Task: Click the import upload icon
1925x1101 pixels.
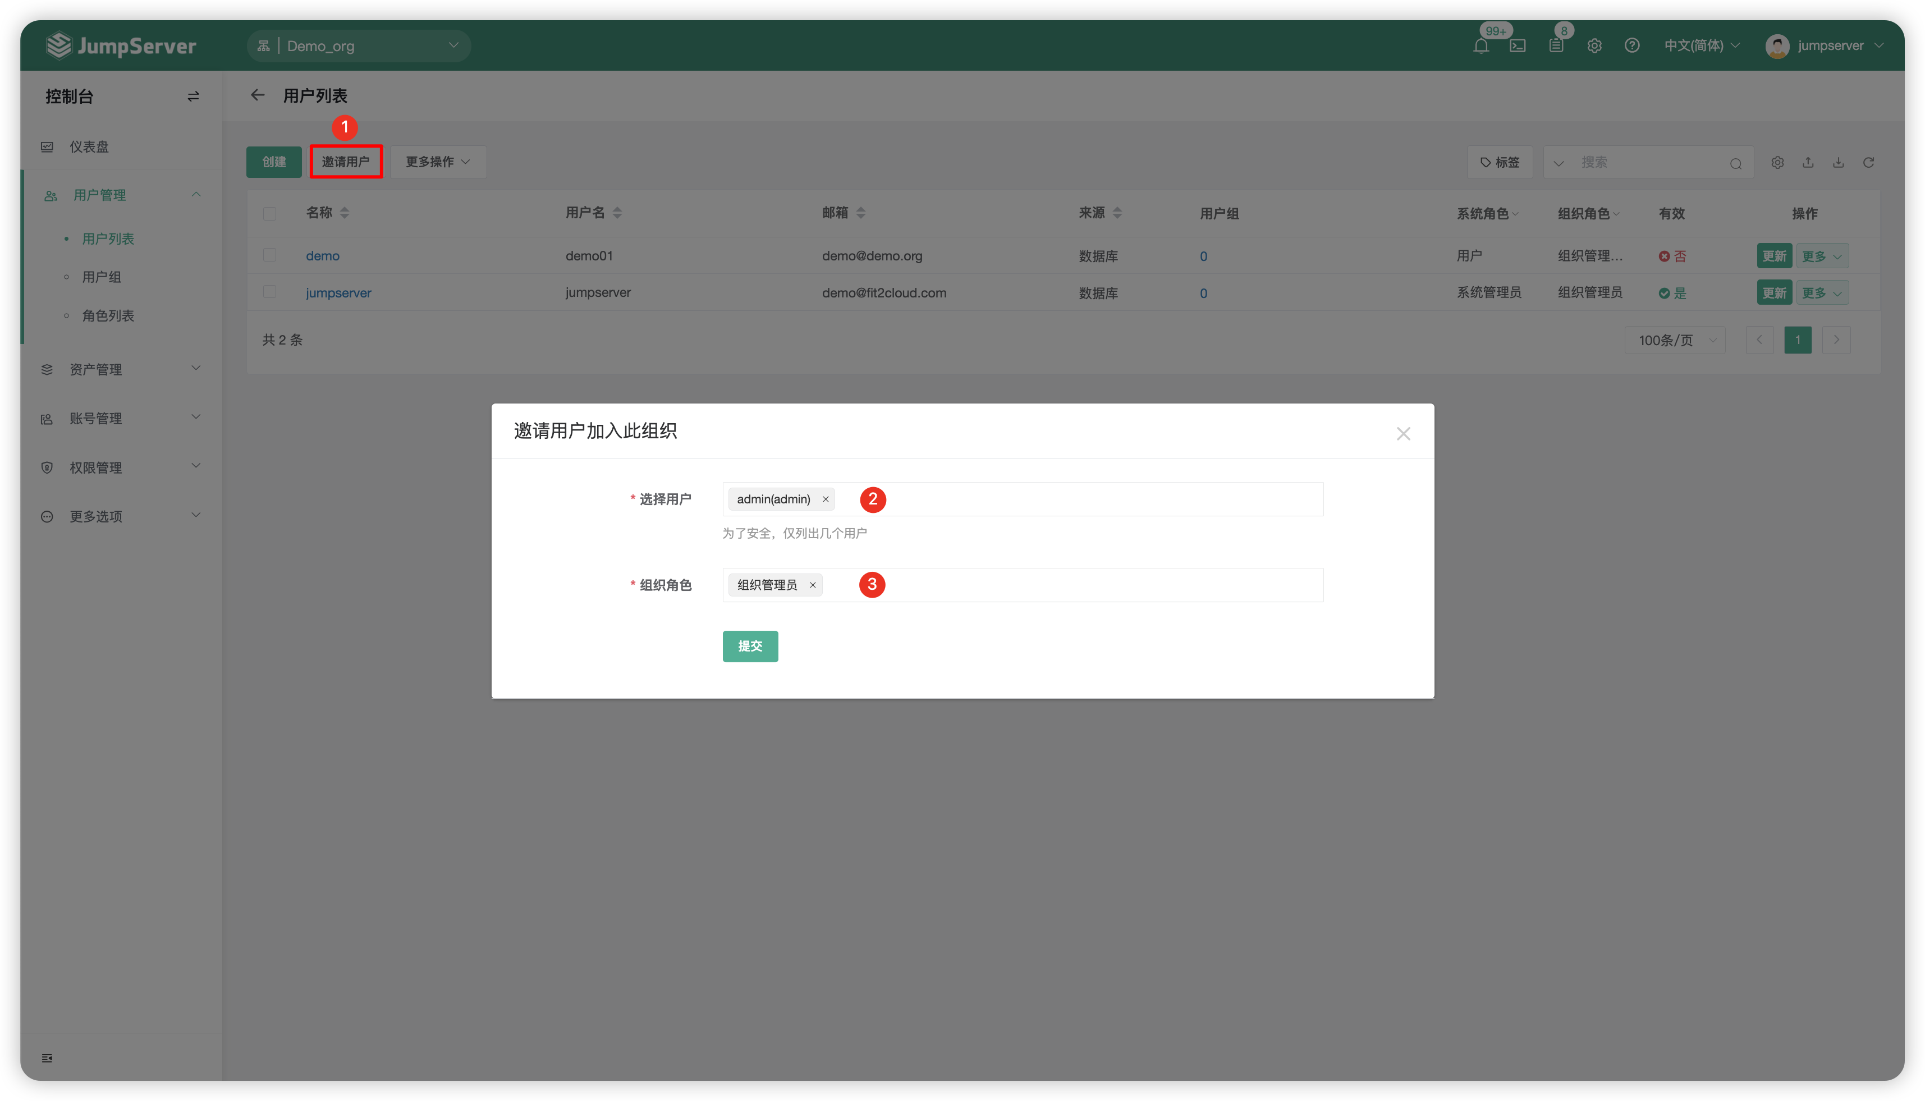Action: click(1808, 163)
